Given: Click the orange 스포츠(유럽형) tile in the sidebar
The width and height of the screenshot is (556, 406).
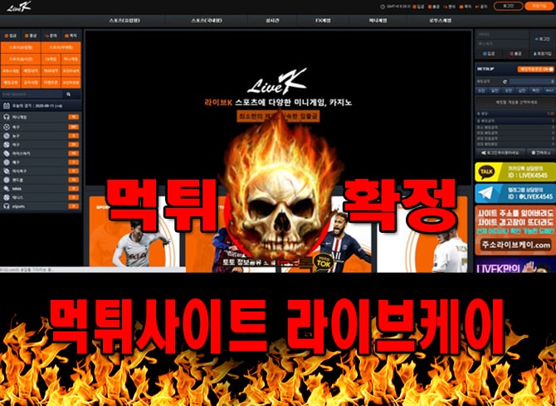Looking at the screenshot, I should (x=21, y=47).
